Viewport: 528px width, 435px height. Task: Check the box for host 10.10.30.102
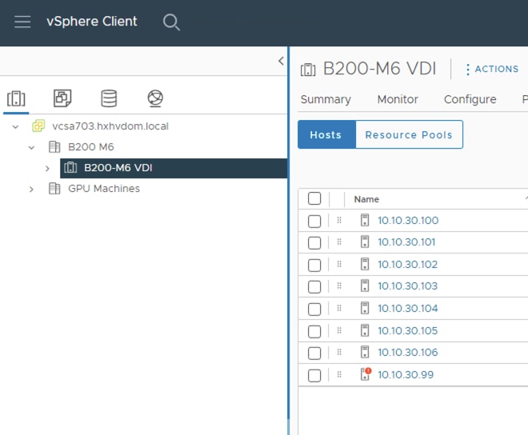[x=314, y=265]
